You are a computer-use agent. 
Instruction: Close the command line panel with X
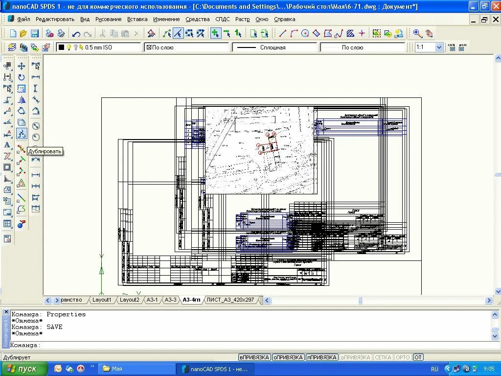coord(6,312)
